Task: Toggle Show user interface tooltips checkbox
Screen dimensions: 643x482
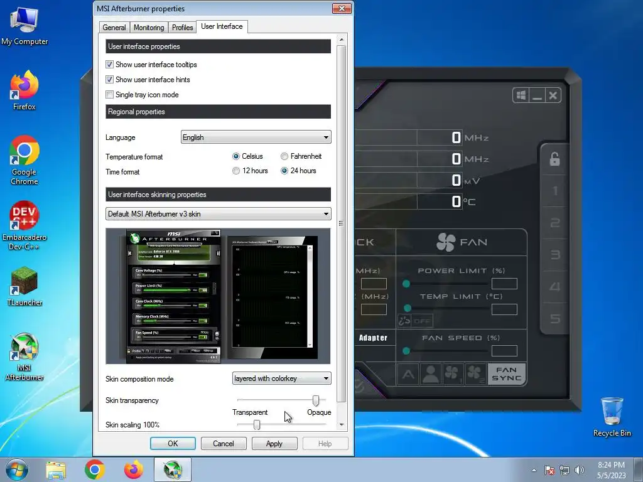Action: click(109, 65)
